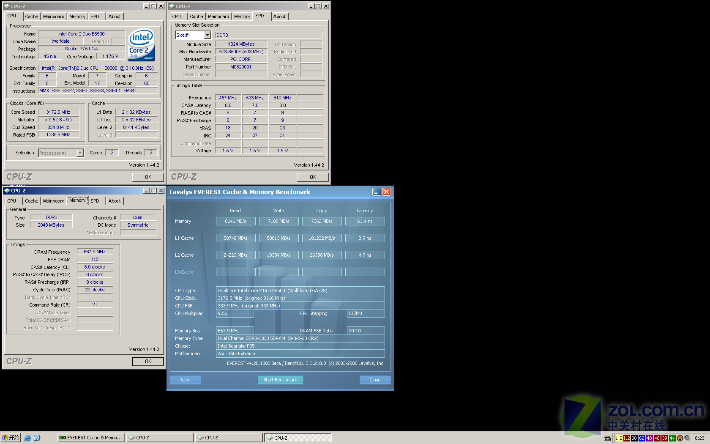Click the Memory Write value 7100 MB/s

point(279,221)
